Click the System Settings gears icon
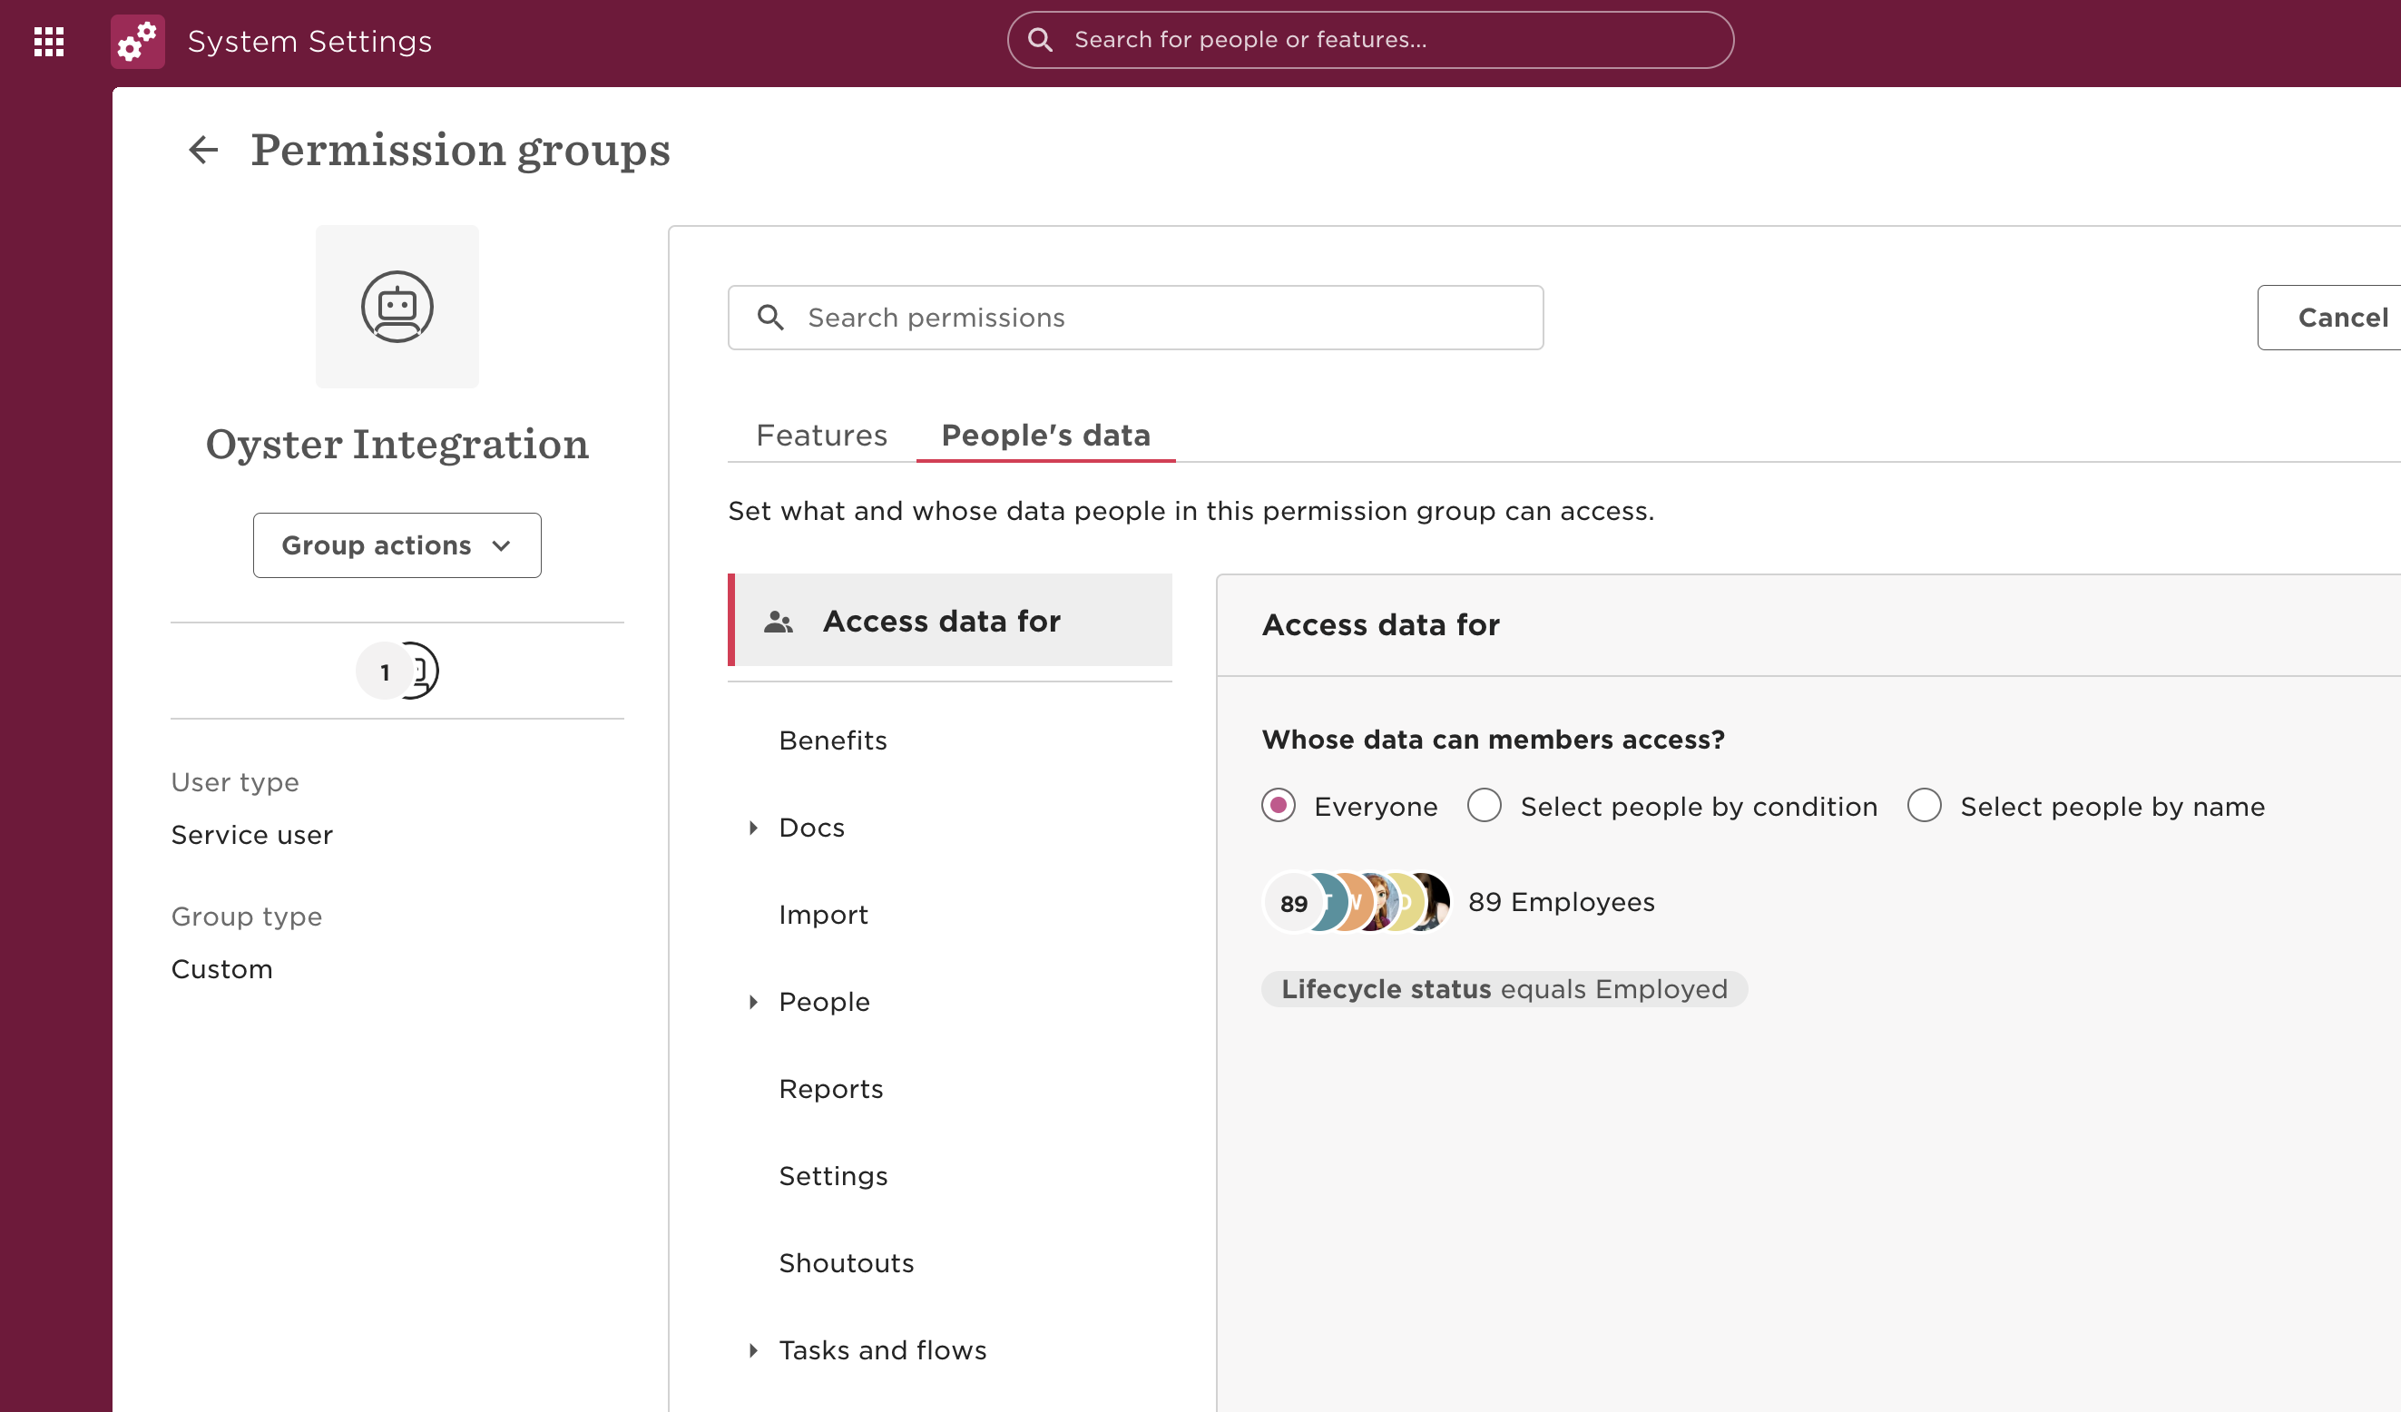 pos(137,41)
